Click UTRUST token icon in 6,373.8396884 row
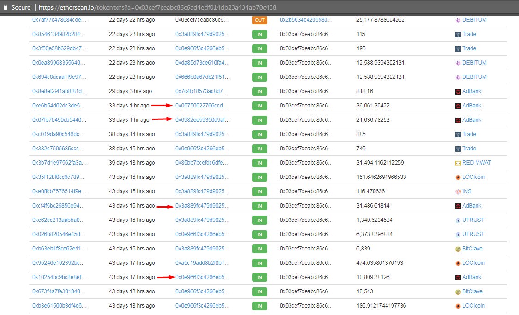The image size is (519, 315). click(458, 234)
